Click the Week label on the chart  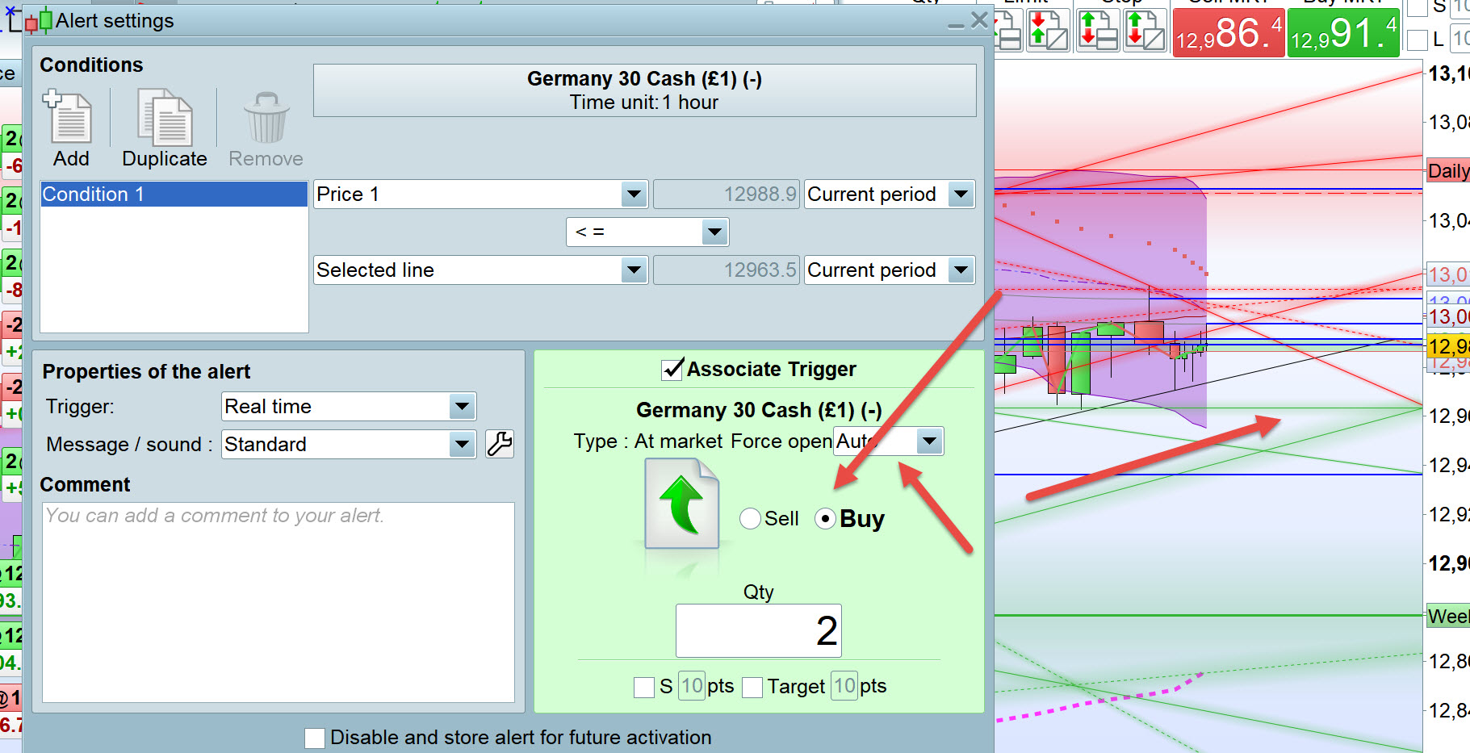pos(1448,617)
